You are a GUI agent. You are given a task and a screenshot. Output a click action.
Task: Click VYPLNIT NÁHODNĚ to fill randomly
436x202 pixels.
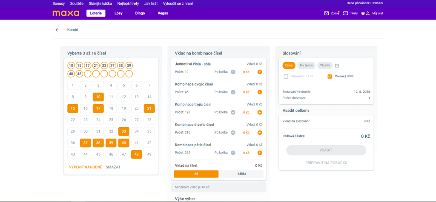[x=85, y=167]
